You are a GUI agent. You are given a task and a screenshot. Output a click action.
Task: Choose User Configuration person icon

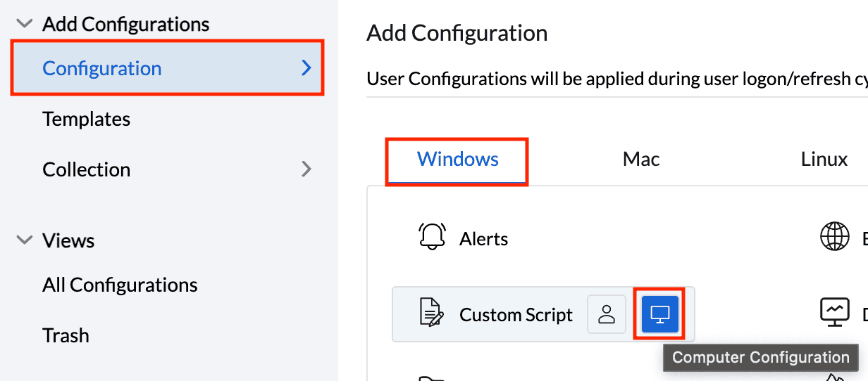[x=607, y=314]
